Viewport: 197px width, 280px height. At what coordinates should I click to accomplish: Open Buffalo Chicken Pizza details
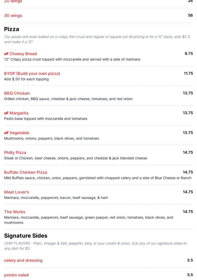click(x=26, y=172)
